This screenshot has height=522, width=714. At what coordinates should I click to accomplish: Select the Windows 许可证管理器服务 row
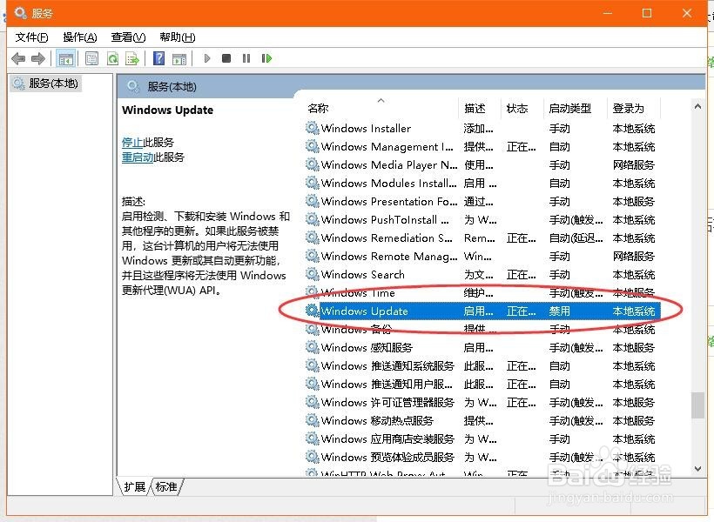coord(482,402)
